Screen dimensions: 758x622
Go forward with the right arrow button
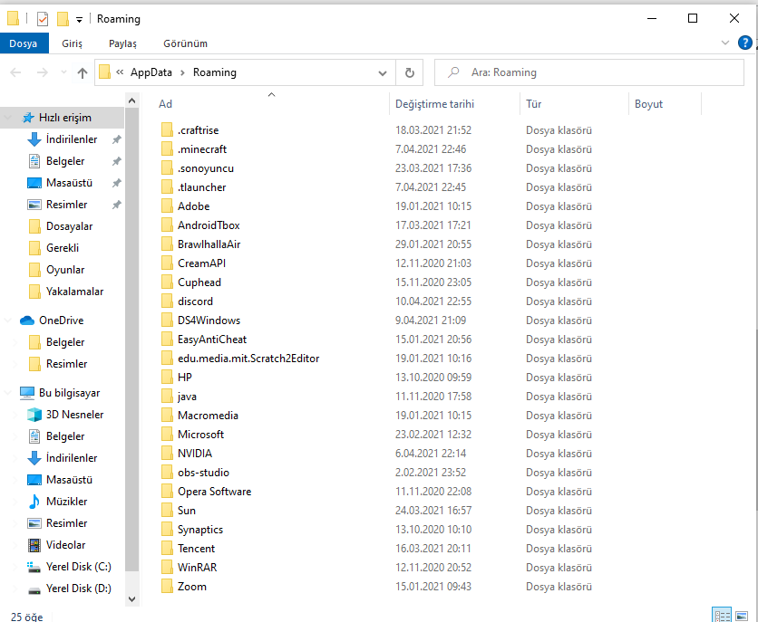(43, 72)
